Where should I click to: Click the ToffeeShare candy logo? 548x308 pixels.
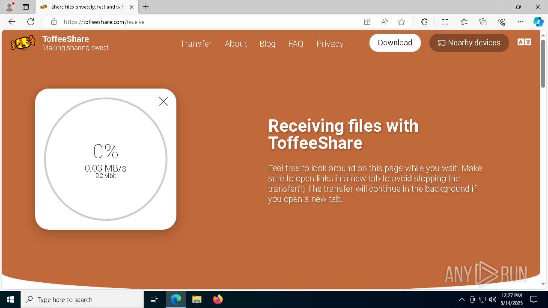tap(23, 43)
